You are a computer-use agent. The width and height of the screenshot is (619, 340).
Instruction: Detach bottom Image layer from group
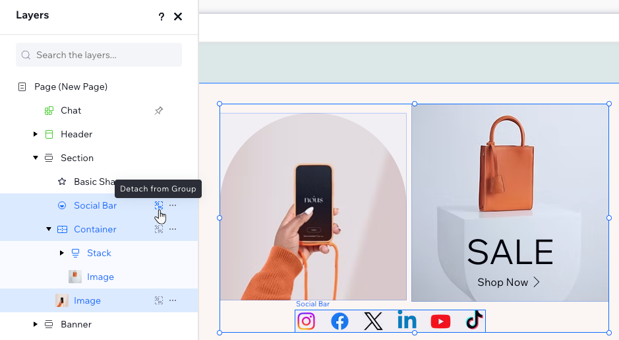[x=159, y=300]
